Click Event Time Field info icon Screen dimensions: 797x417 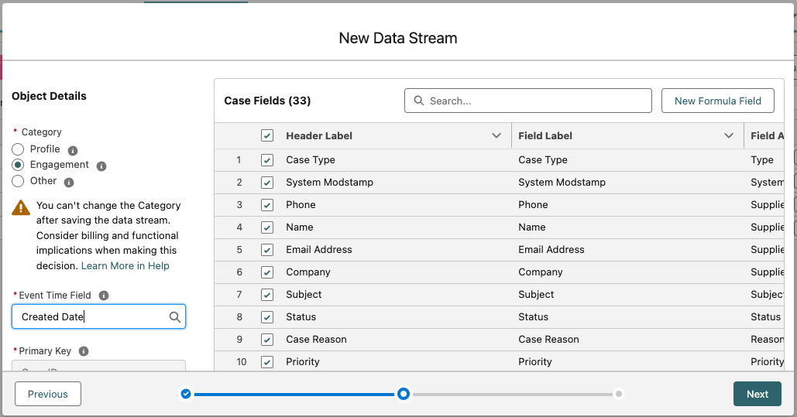click(x=104, y=296)
